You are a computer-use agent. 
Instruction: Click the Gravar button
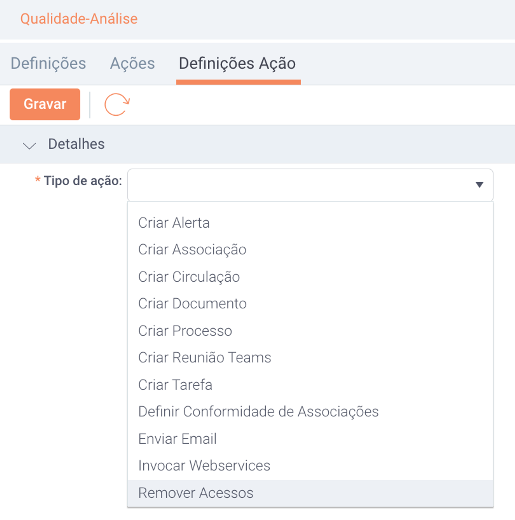(45, 104)
